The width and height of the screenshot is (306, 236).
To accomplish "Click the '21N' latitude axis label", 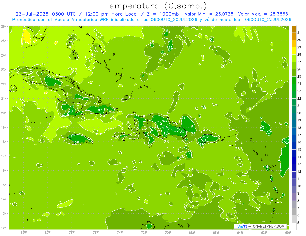I will click(4, 98).
